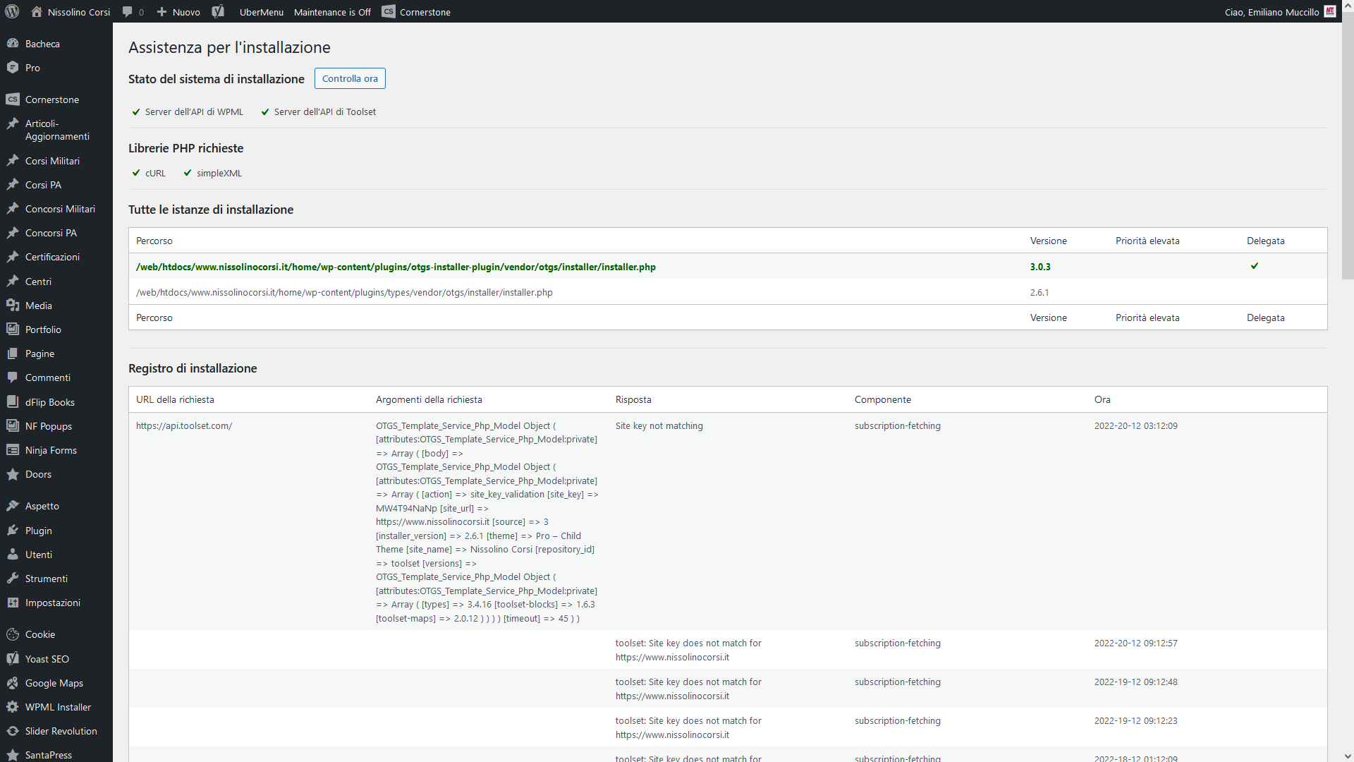Image resolution: width=1354 pixels, height=762 pixels.
Task: Open Bacheca dashboard icon in sidebar
Action: [13, 44]
